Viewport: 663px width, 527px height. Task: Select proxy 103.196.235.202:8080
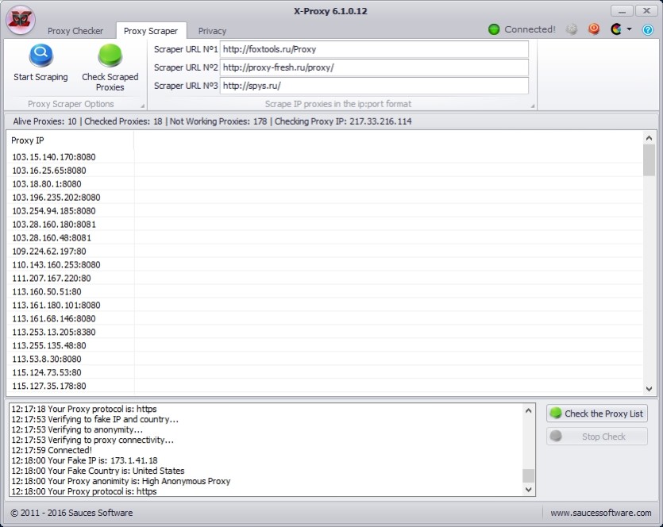[x=56, y=198]
